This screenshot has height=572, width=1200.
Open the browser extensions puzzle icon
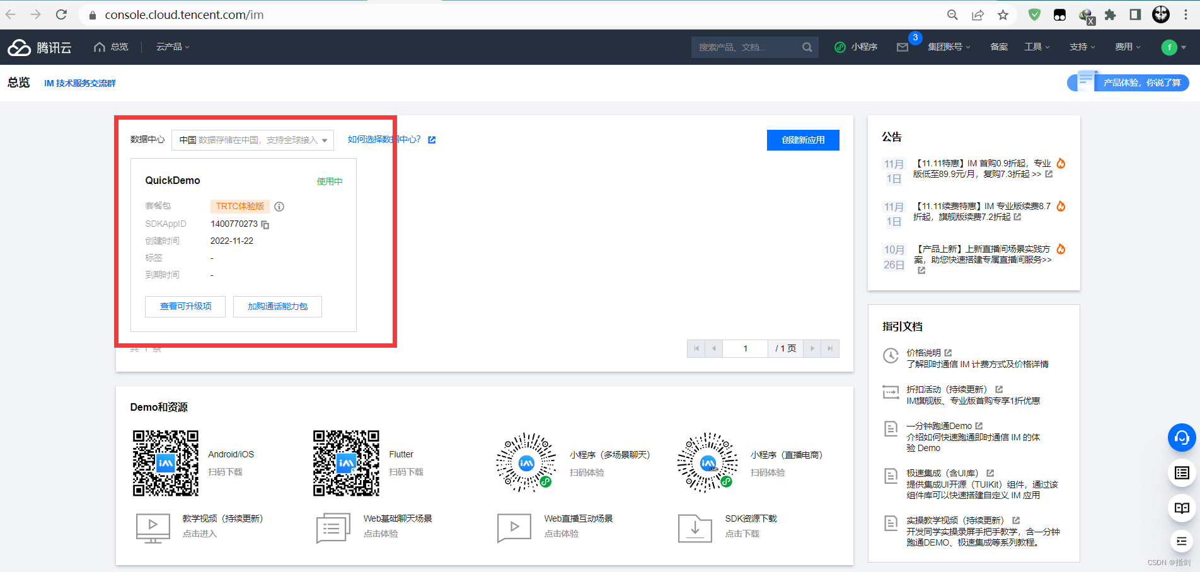[x=1110, y=14]
